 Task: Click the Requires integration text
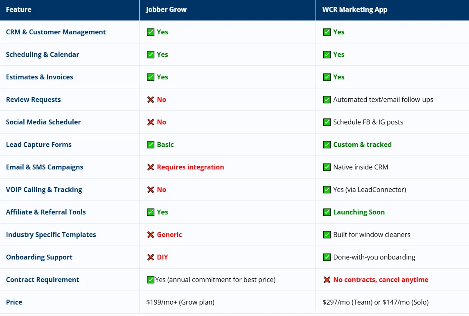[x=191, y=167]
